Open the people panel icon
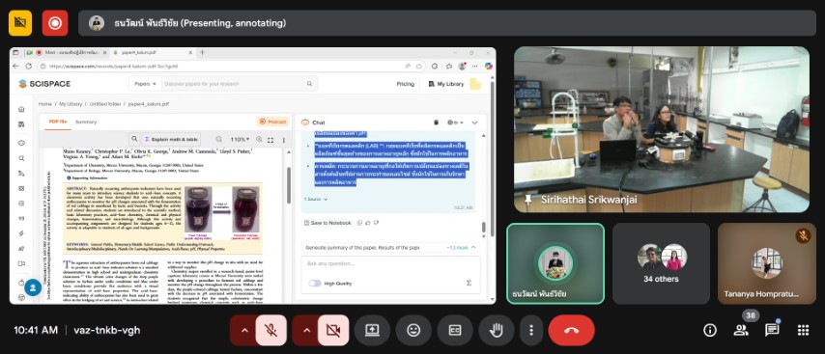Image resolution: width=825 pixels, height=354 pixels. pos(741,330)
